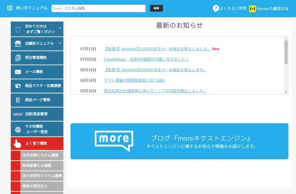
Task: Open 07月13日 Amazon受注メール取込停止 notice
Action: pyautogui.click(x=157, y=49)
